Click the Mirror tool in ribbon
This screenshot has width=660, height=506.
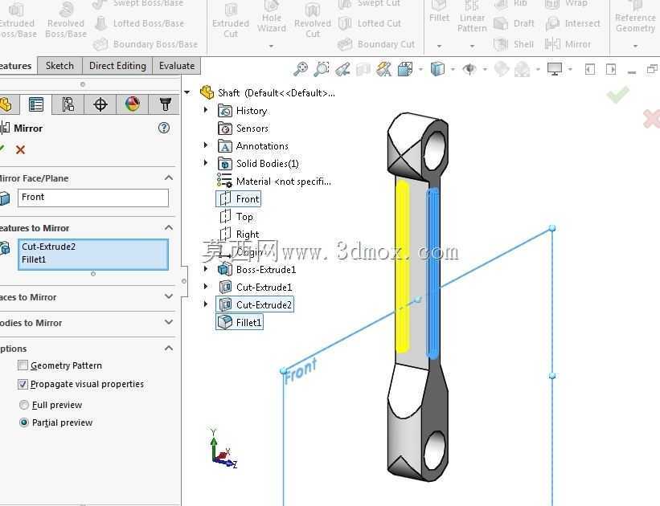click(x=568, y=44)
